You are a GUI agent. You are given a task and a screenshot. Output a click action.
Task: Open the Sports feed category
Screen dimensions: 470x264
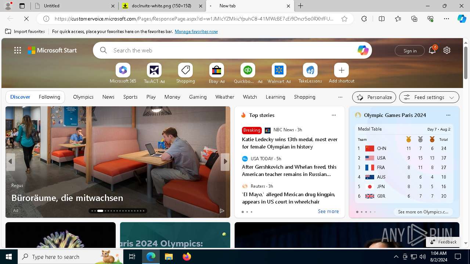pyautogui.click(x=130, y=97)
